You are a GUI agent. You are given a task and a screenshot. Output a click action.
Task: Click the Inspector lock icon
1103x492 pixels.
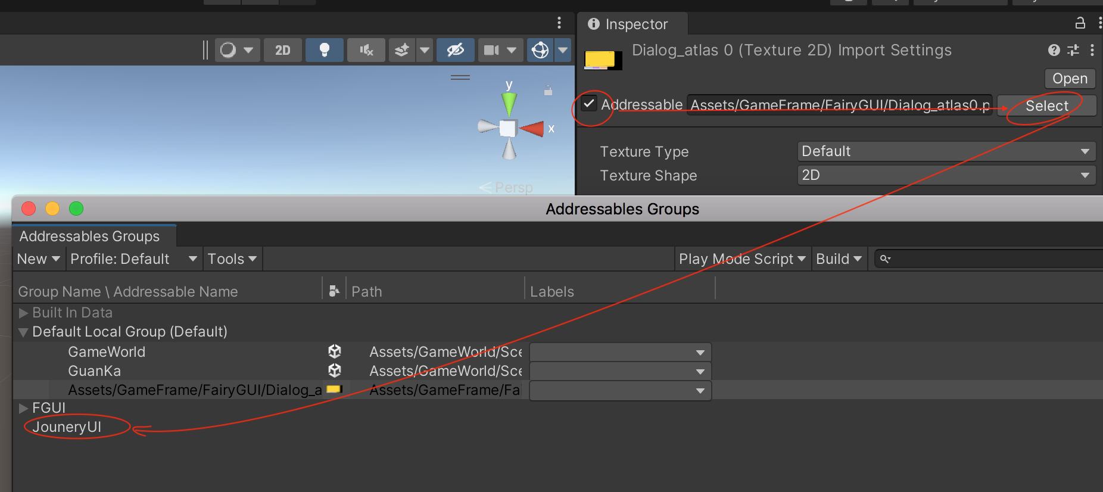pos(1080,23)
